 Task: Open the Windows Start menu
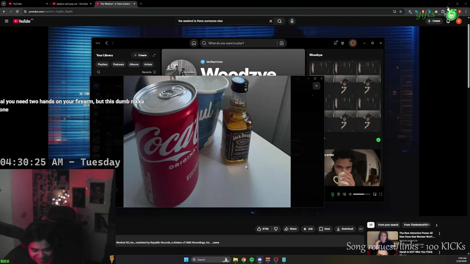[186, 260]
